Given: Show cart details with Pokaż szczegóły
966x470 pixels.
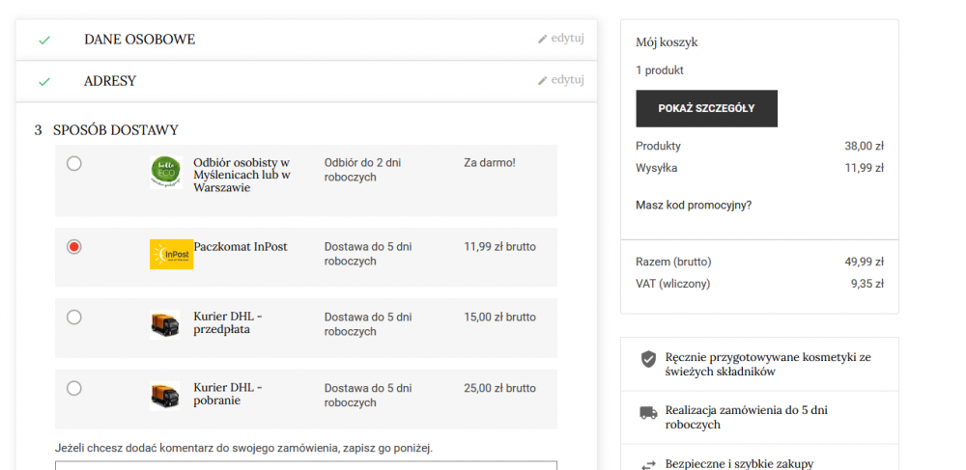Looking at the screenshot, I should [x=706, y=108].
